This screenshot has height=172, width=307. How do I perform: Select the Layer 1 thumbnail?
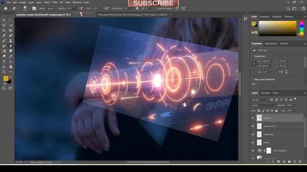coord(259,118)
